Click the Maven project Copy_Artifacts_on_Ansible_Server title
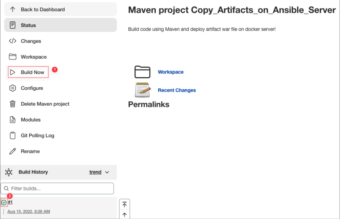 232,10
